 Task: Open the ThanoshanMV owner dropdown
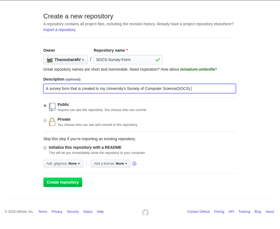[65, 59]
